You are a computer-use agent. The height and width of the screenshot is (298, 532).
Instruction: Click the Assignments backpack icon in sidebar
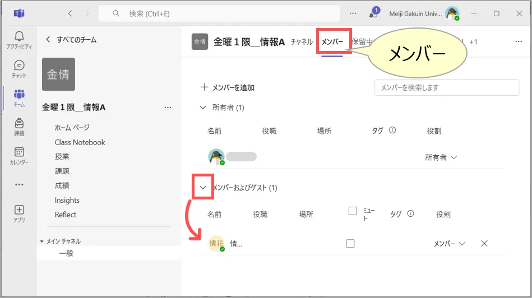(19, 127)
